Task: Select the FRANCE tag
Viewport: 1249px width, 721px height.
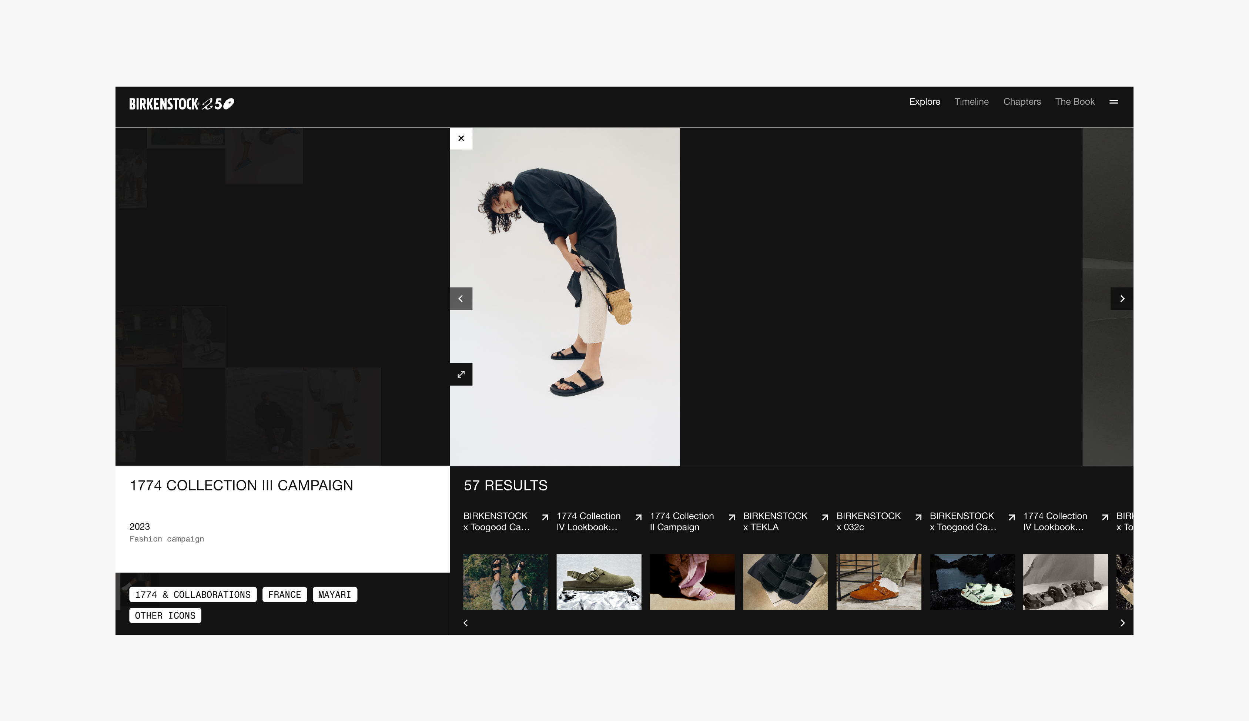Action: (284, 594)
